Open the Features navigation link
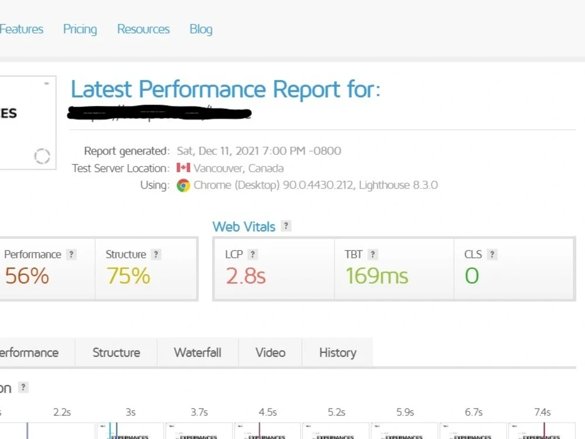The width and height of the screenshot is (585, 439). click(x=21, y=29)
